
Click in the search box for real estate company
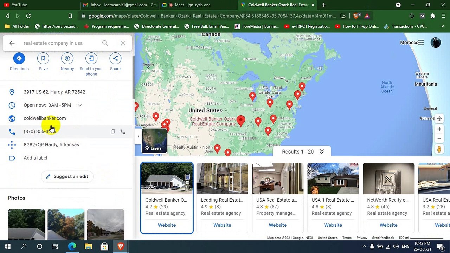tap(60, 43)
